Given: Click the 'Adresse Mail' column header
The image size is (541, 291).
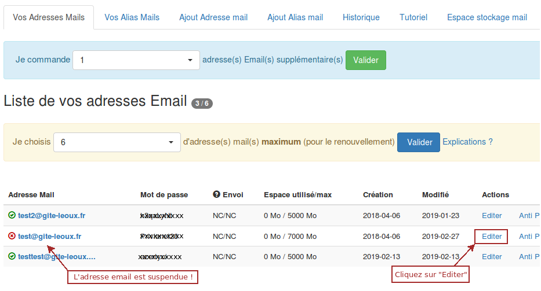Looking at the screenshot, I should pyautogui.click(x=31, y=195).
